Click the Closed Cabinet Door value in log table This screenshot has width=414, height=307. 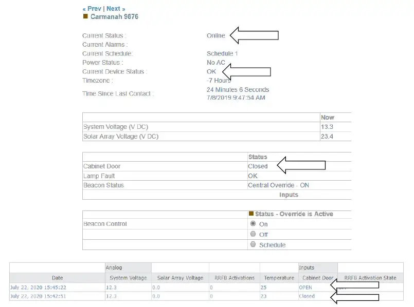click(x=307, y=296)
